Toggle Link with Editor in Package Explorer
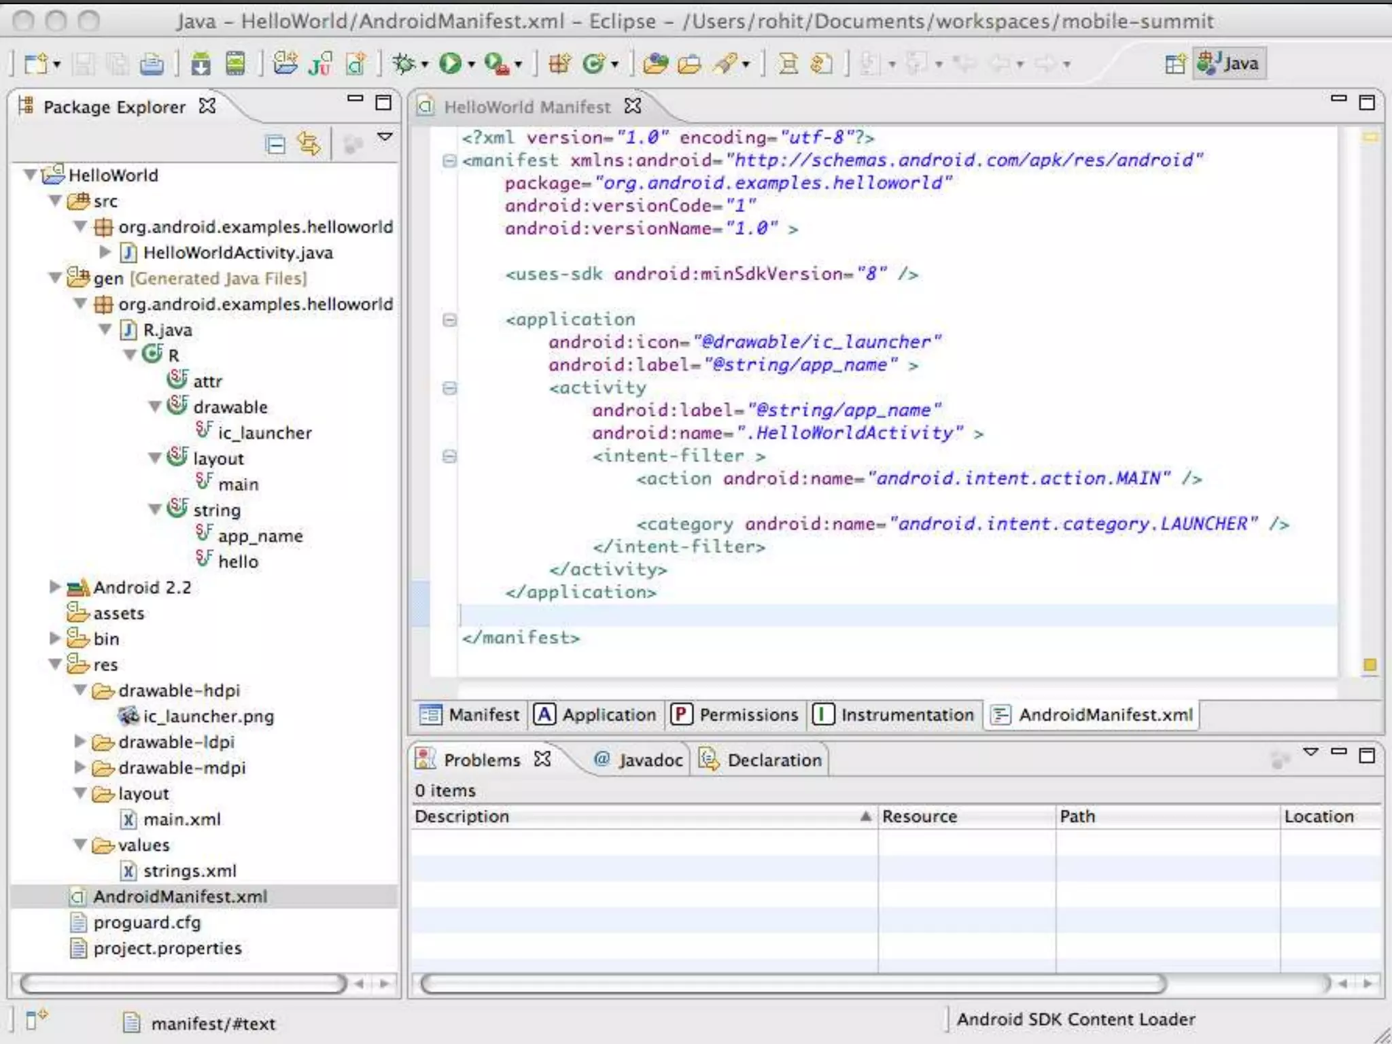 pyautogui.click(x=309, y=144)
